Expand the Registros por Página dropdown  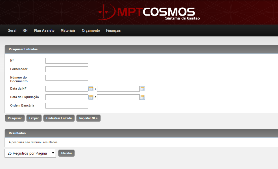pos(30,153)
